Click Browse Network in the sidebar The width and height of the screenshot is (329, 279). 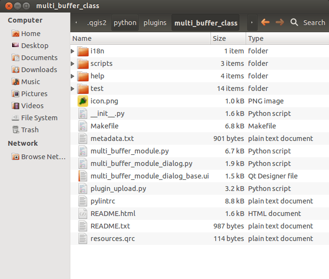click(x=39, y=157)
